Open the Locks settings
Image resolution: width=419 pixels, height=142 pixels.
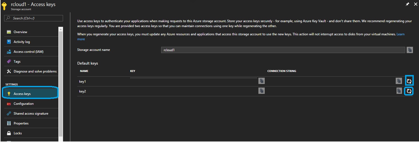click(x=18, y=133)
